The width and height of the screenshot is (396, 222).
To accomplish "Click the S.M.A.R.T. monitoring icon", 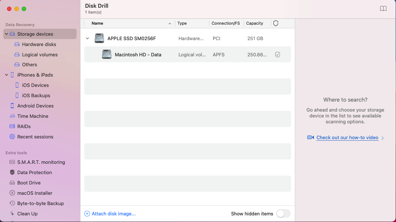I will click(12, 162).
